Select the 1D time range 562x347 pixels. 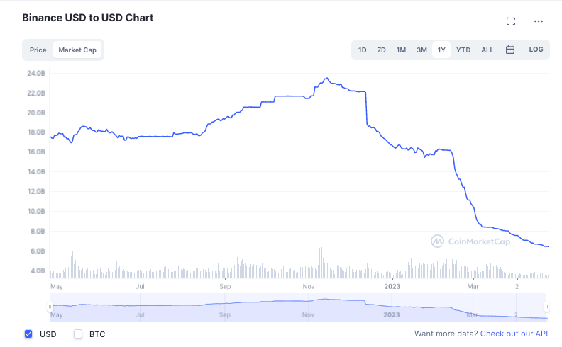tap(363, 50)
